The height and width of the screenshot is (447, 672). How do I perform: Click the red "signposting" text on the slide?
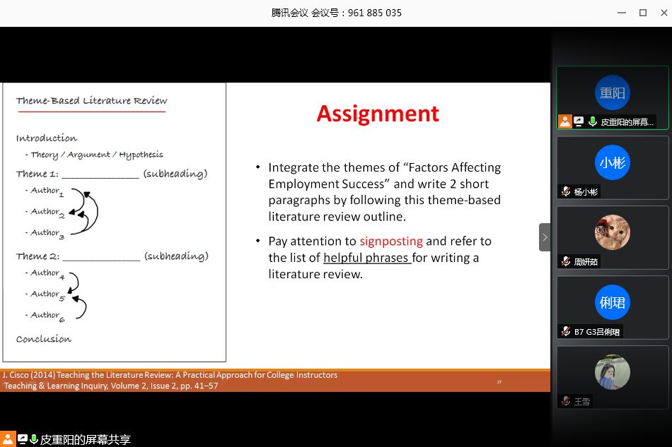390,241
